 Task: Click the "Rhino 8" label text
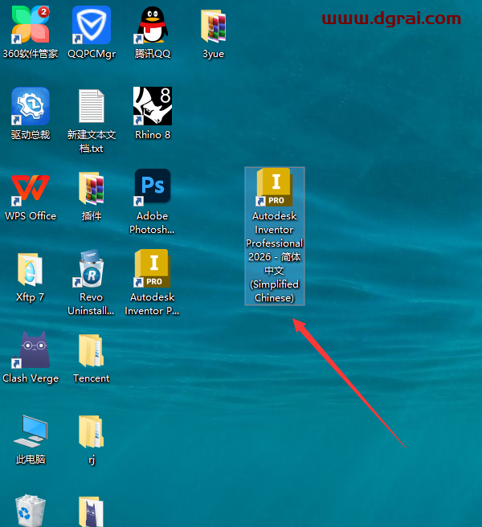pos(153,135)
